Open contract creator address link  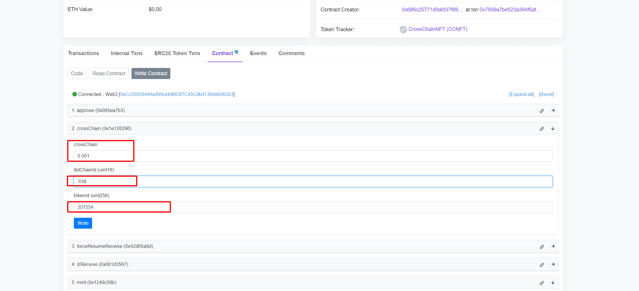[x=432, y=10]
